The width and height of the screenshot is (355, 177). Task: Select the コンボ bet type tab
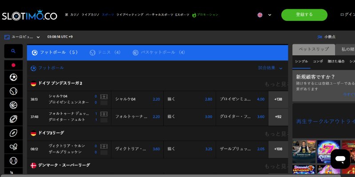click(x=318, y=62)
